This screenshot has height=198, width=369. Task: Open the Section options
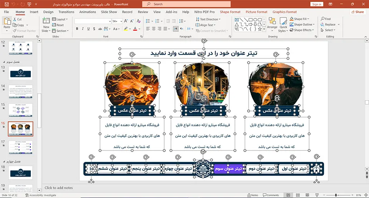click(60, 31)
